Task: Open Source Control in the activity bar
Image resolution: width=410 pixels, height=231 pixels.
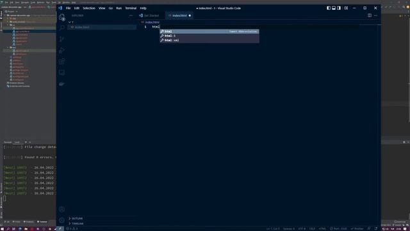Action: pyautogui.click(x=61, y=39)
